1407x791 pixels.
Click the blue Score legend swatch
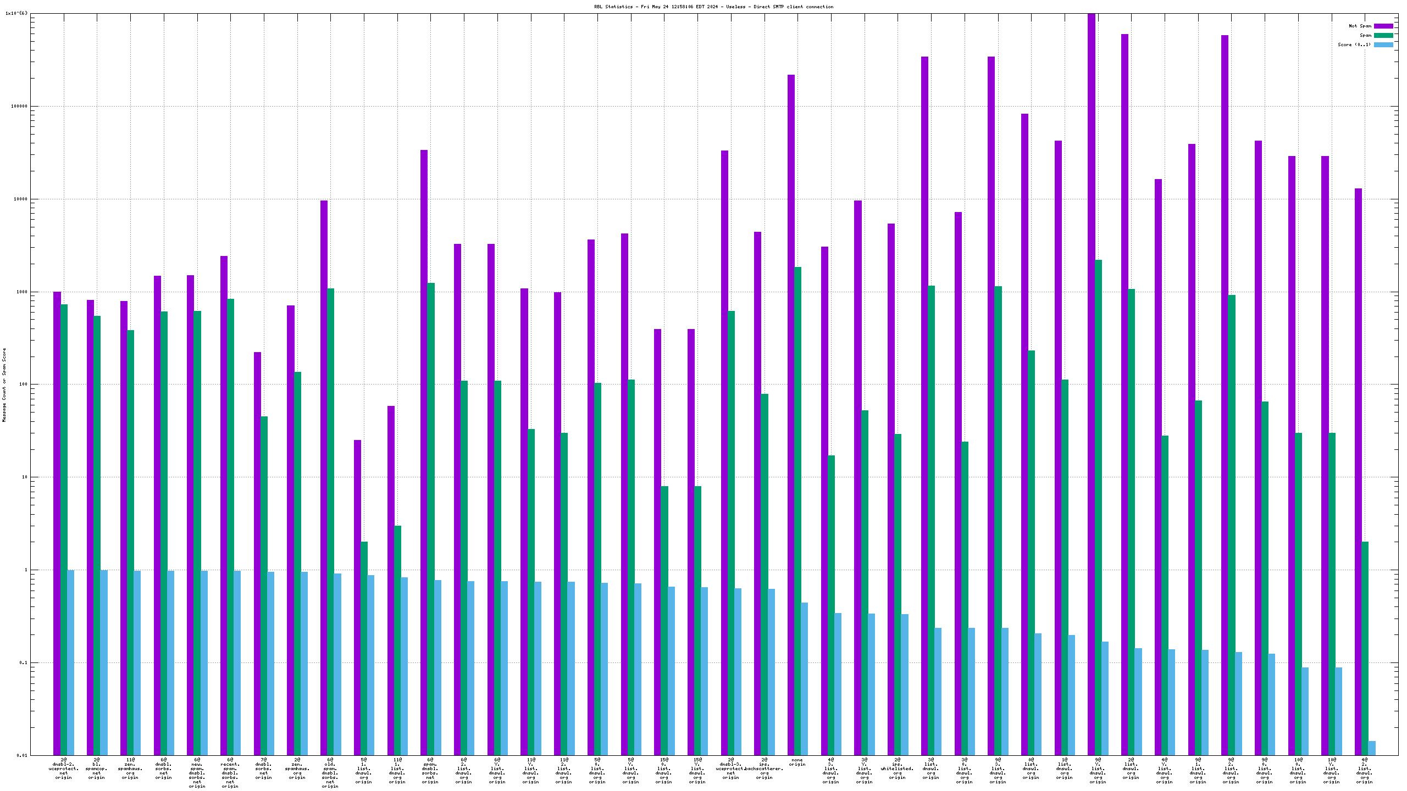pos(1383,44)
